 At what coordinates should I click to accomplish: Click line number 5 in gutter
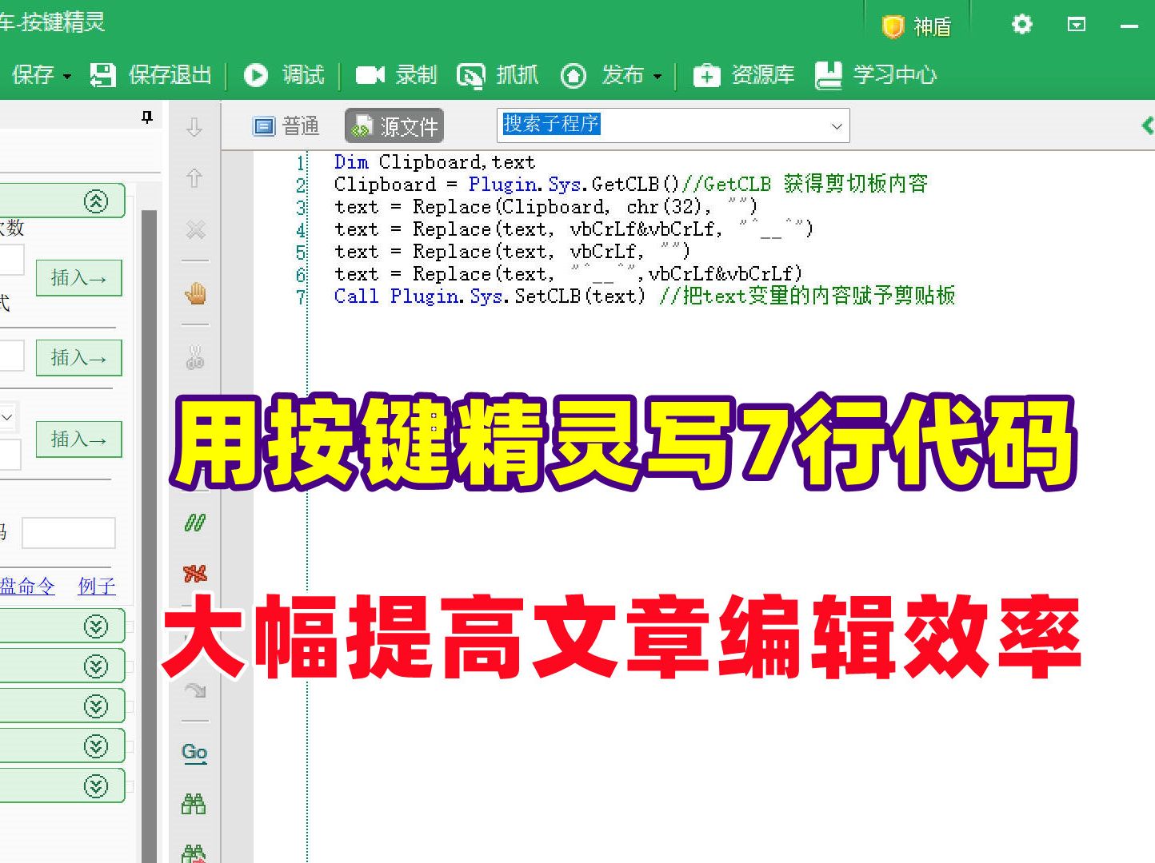click(300, 253)
